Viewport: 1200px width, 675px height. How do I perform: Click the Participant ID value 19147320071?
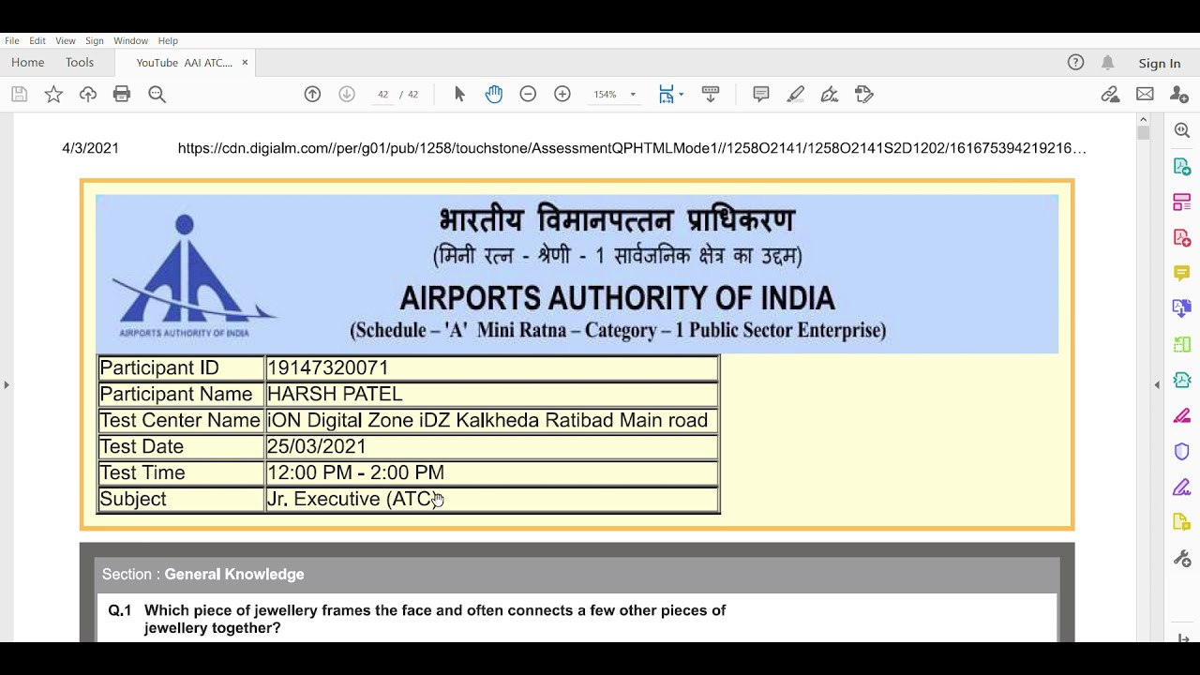pyautogui.click(x=327, y=367)
